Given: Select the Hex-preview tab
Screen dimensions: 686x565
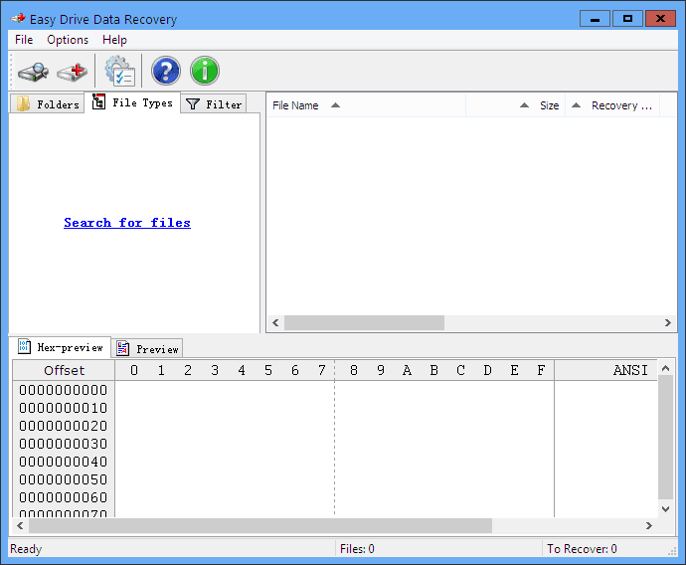Looking at the screenshot, I should point(60,347).
